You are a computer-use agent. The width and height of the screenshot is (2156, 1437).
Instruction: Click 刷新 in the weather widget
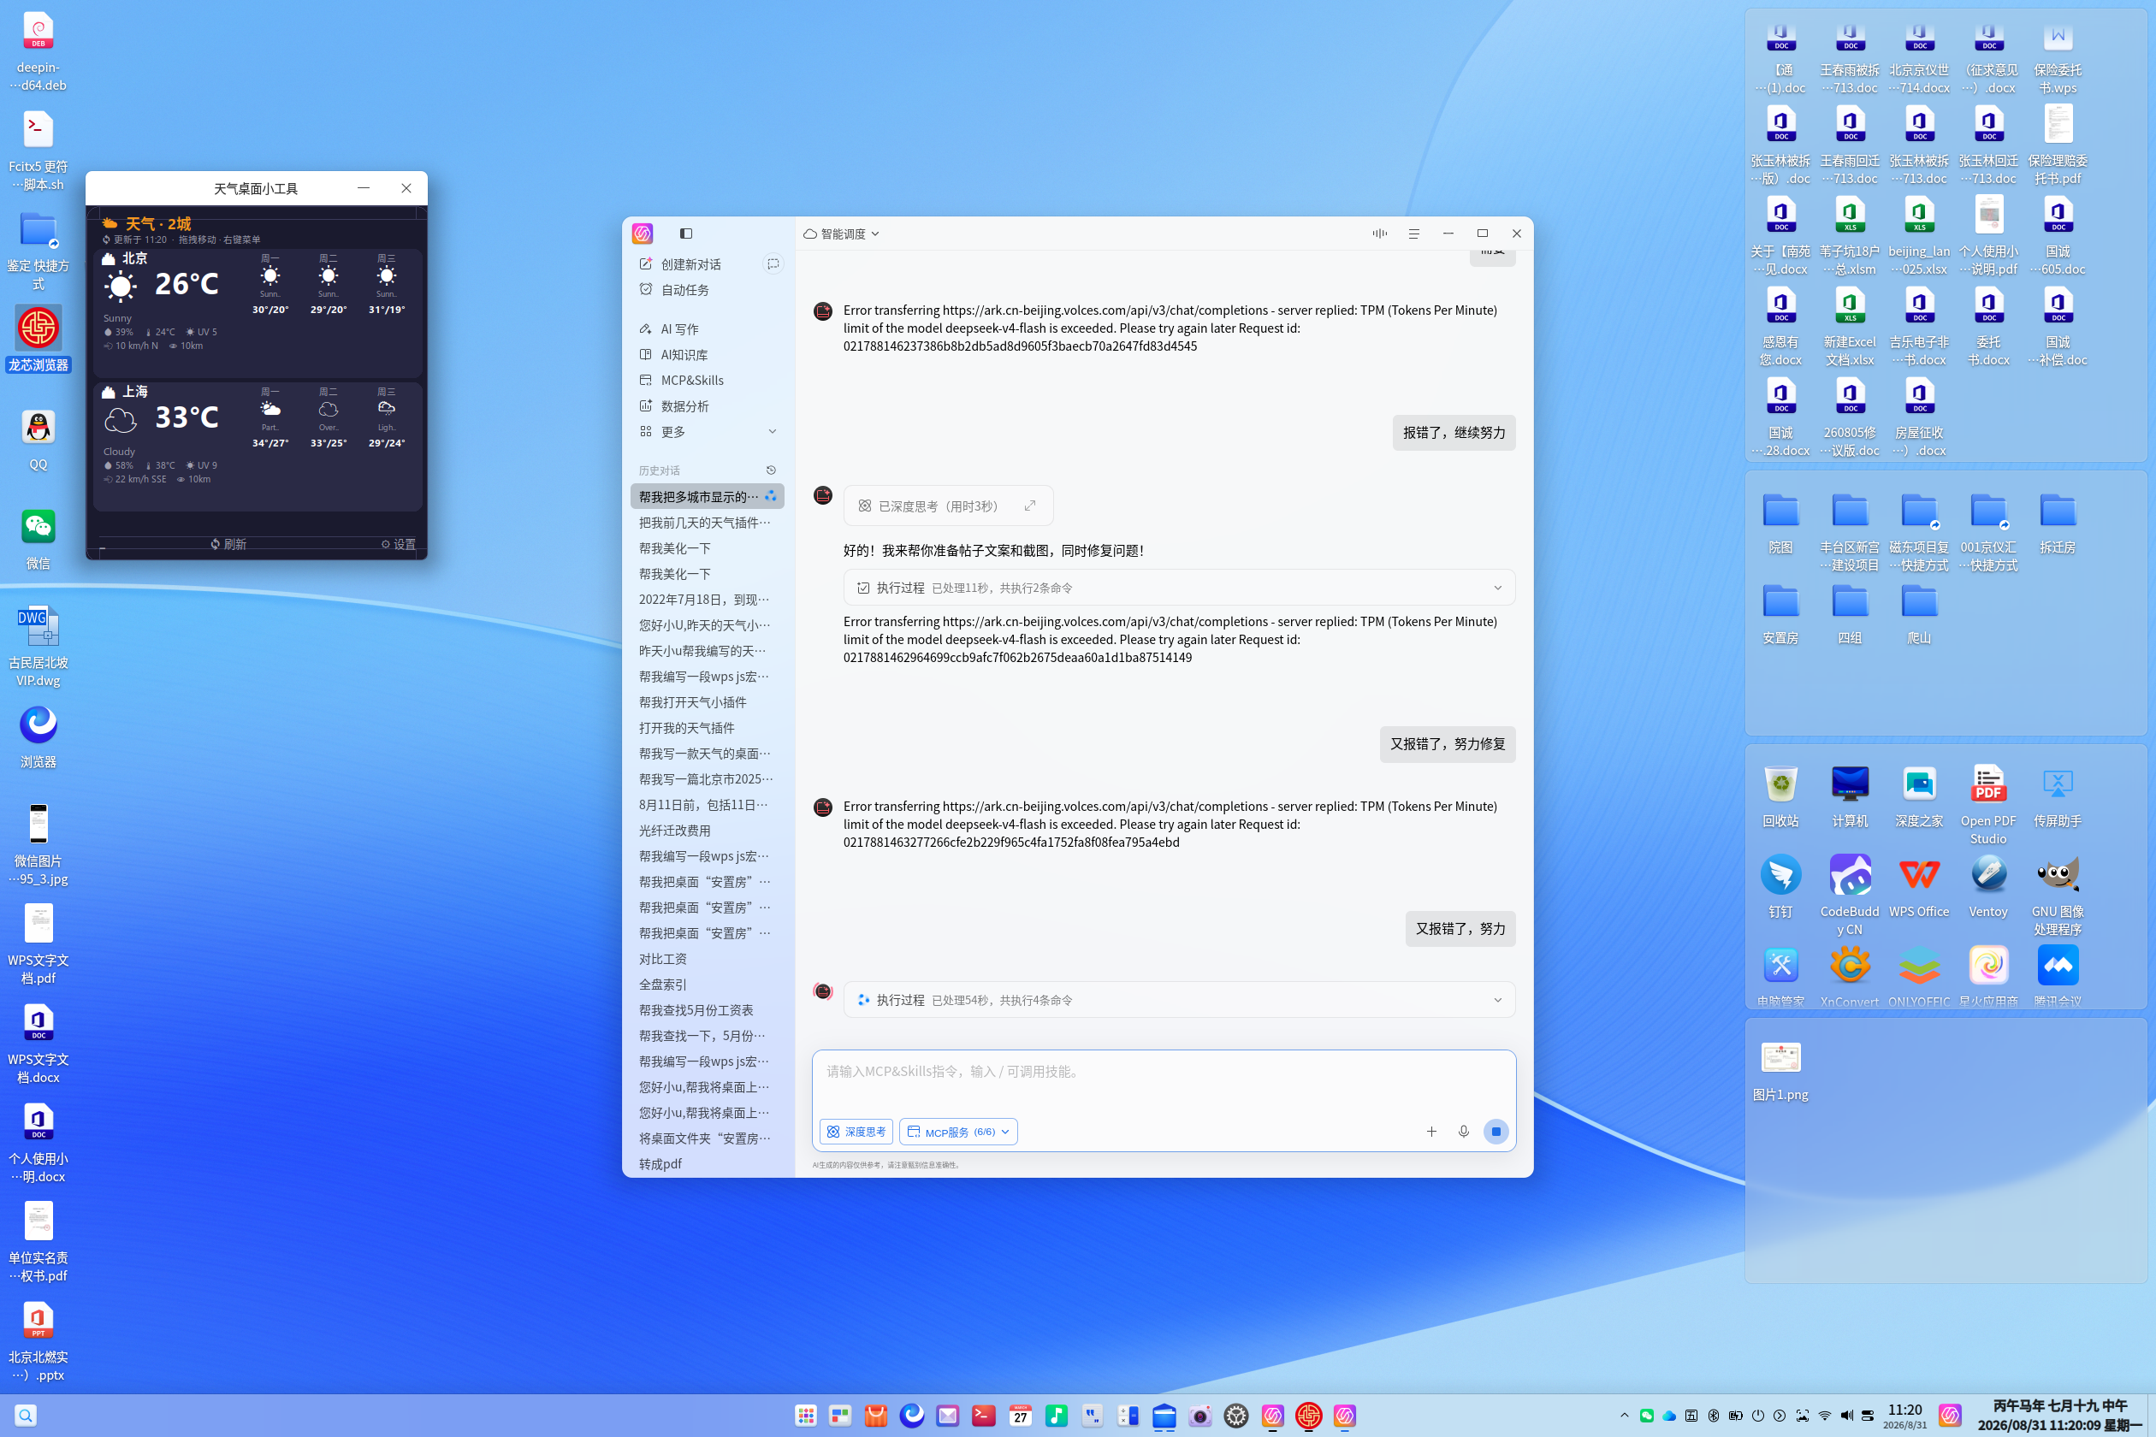point(228,544)
